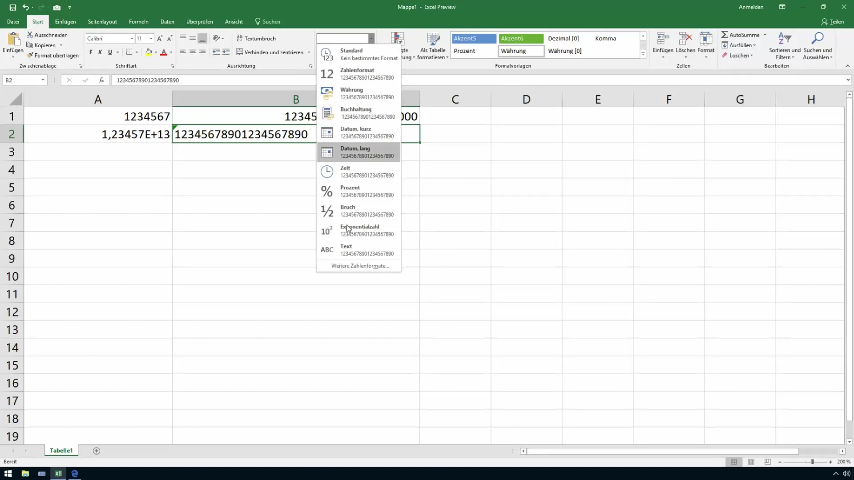Open Suchen und Auswählen magnifier
Viewport: 854px width, 480px height.
818,46
